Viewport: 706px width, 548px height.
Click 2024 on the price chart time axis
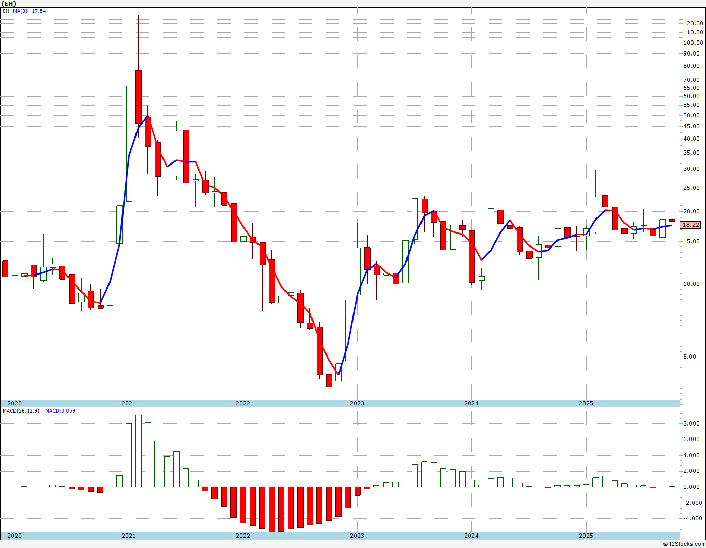[x=471, y=403]
